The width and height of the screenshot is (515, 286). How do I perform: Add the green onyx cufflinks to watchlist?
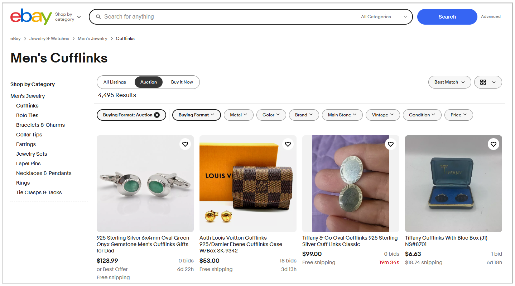click(185, 144)
